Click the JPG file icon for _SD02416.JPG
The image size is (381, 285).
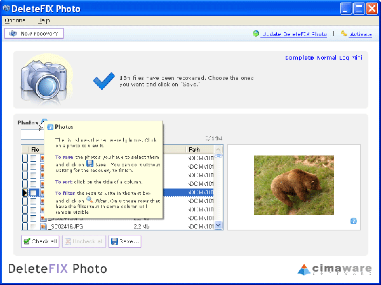click(x=43, y=227)
